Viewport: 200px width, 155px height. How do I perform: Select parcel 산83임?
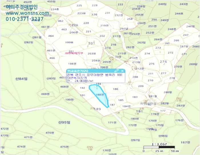[x=51, y=78]
